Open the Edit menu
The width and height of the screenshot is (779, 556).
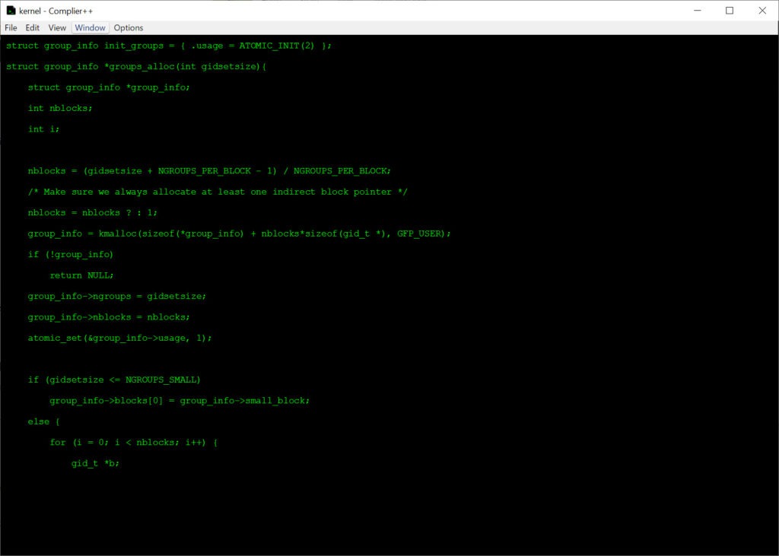pos(32,28)
